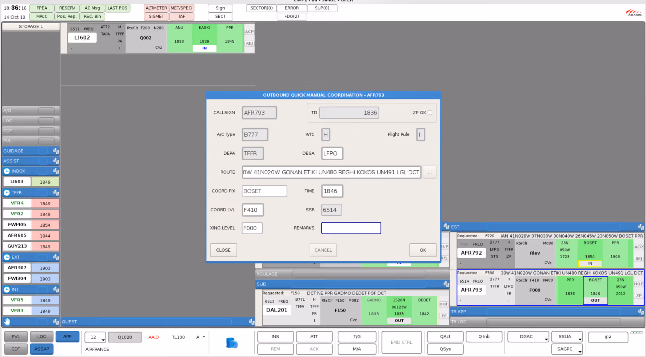
Task: Open the SAGPC dropdown
Action: click(567, 349)
